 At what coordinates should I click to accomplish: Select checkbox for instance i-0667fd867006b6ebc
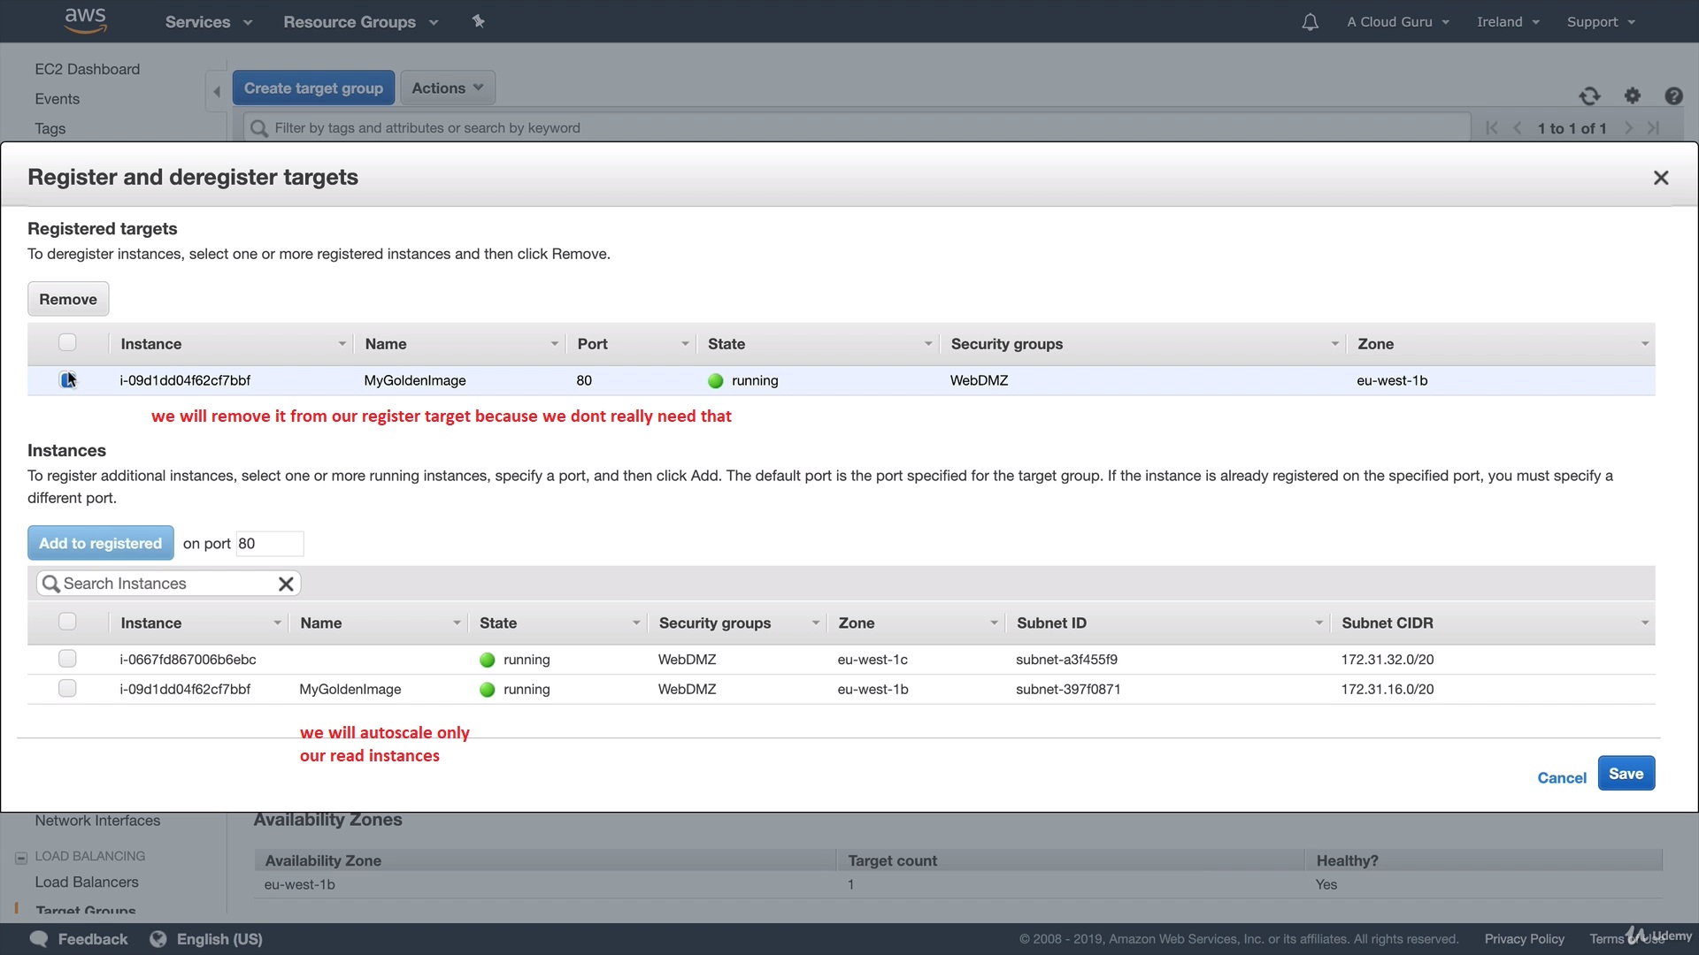[67, 659]
